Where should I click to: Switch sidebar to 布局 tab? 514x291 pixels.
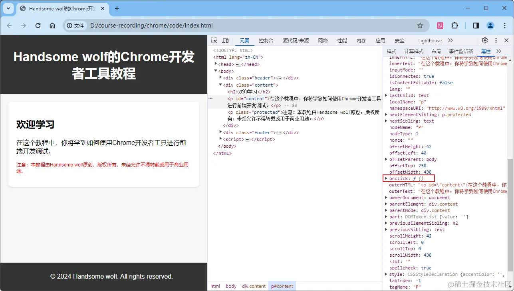tap(436, 51)
